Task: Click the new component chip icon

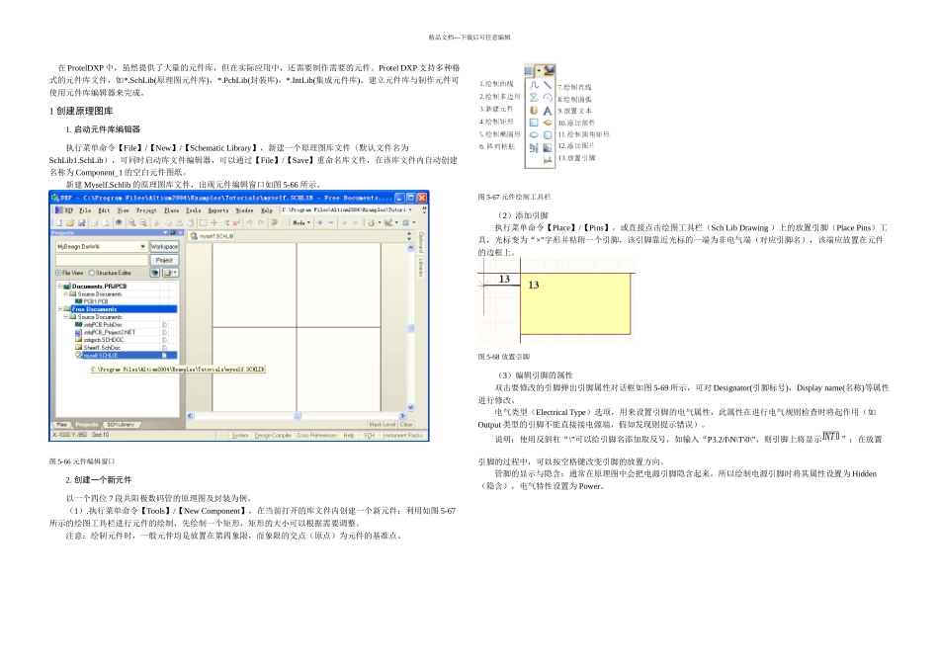Action: pyautogui.click(x=534, y=110)
